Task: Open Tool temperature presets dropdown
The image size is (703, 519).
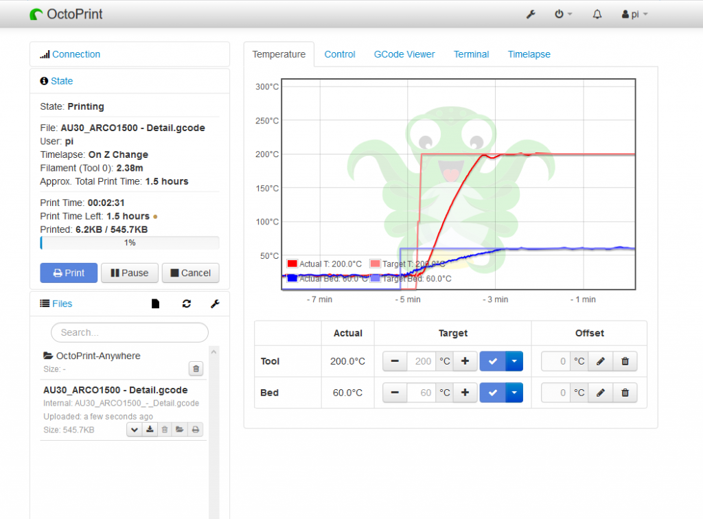Action: 514,361
